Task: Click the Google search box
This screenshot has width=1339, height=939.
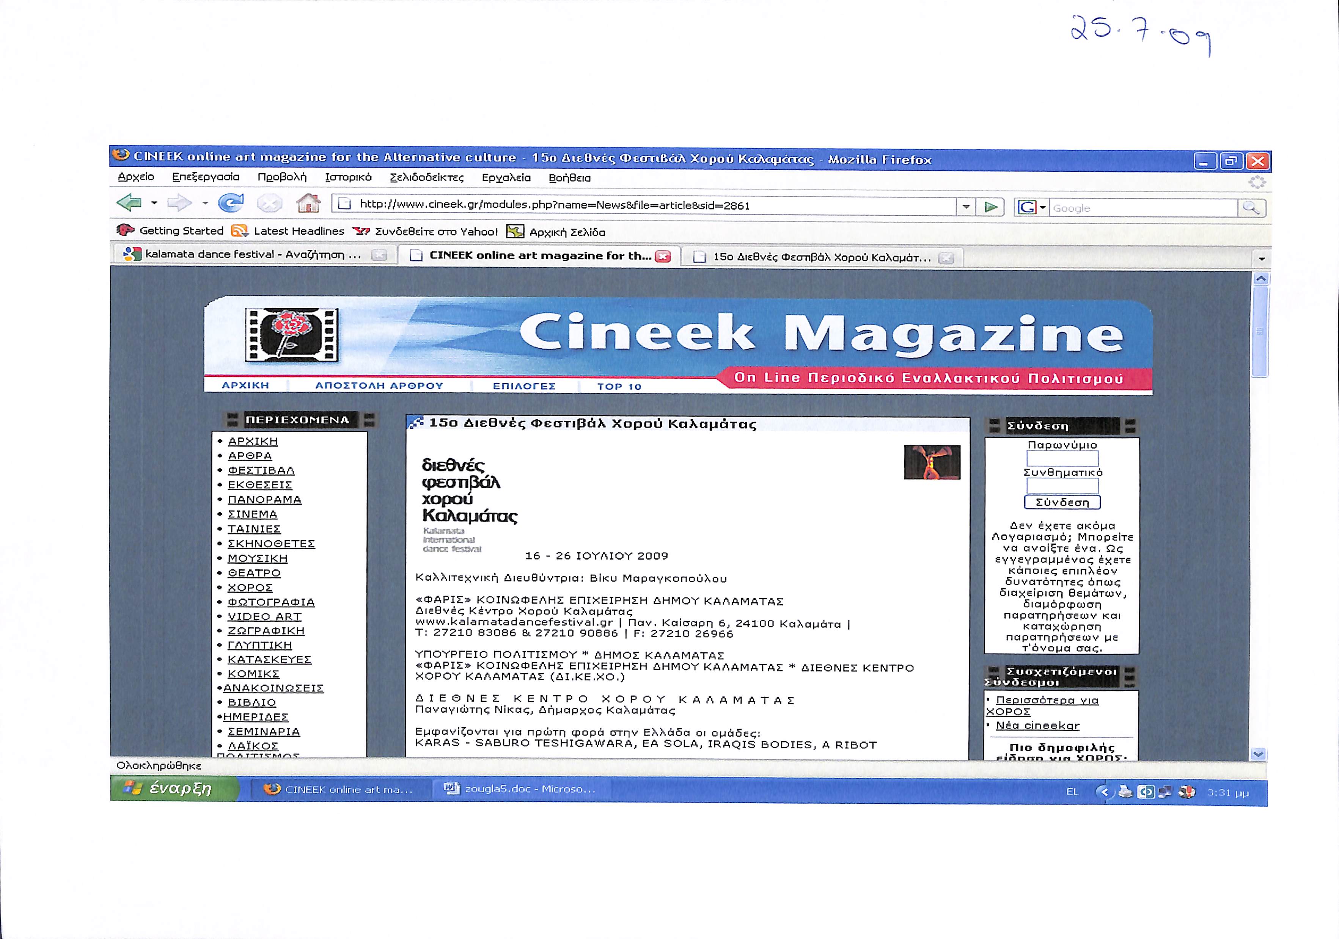Action: [1143, 208]
